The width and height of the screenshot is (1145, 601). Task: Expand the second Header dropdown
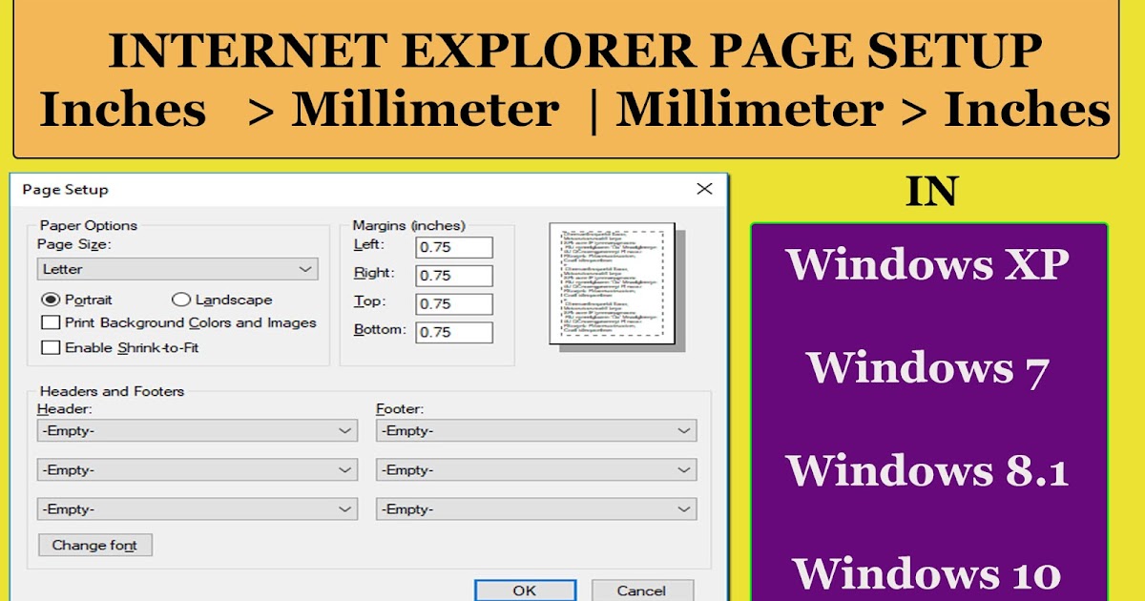click(196, 469)
